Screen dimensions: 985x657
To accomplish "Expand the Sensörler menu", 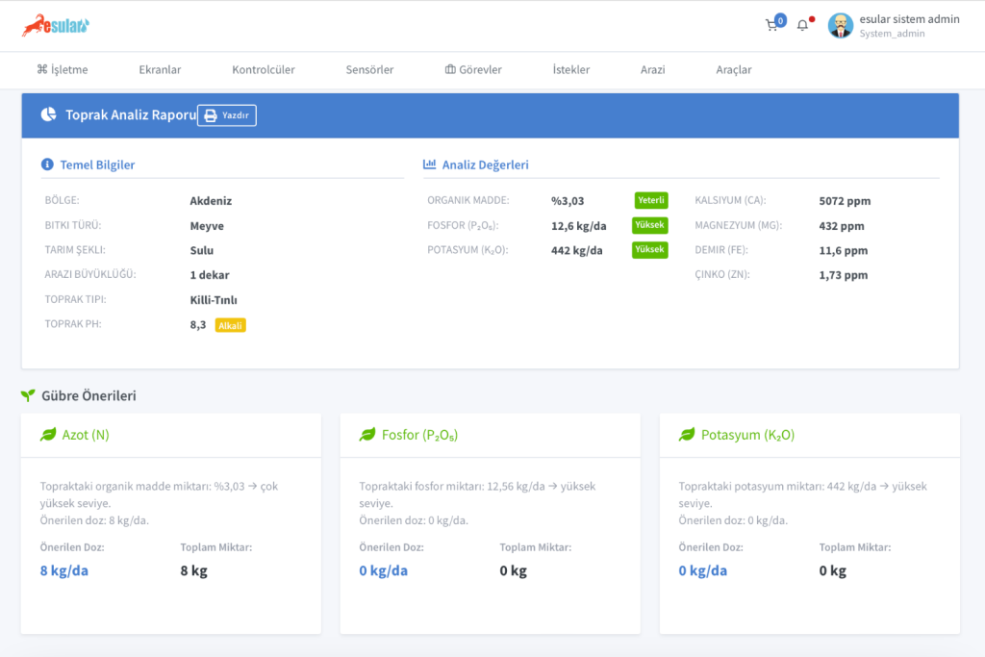I will click(369, 69).
